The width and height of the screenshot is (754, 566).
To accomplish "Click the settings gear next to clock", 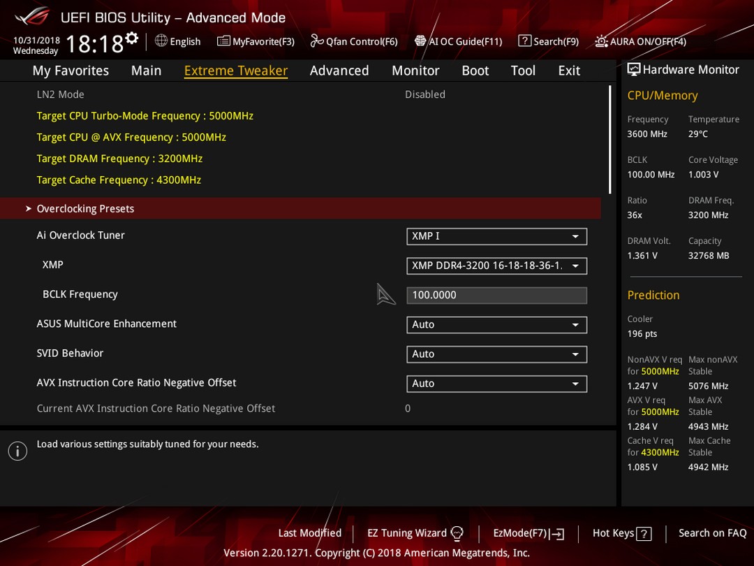I will click(132, 38).
